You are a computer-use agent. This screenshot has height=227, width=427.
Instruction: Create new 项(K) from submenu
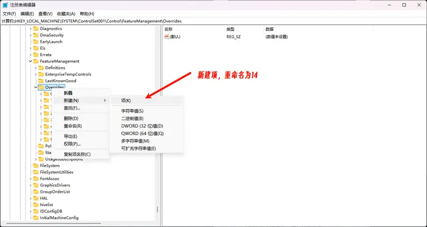[x=146, y=100]
